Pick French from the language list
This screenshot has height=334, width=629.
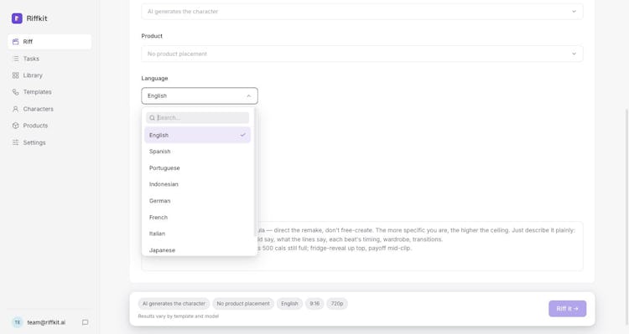pyautogui.click(x=197, y=217)
